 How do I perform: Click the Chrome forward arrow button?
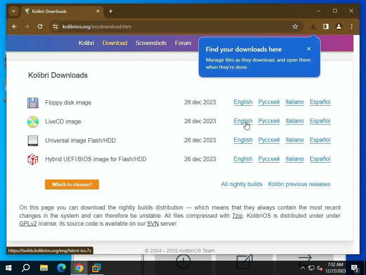click(27, 26)
